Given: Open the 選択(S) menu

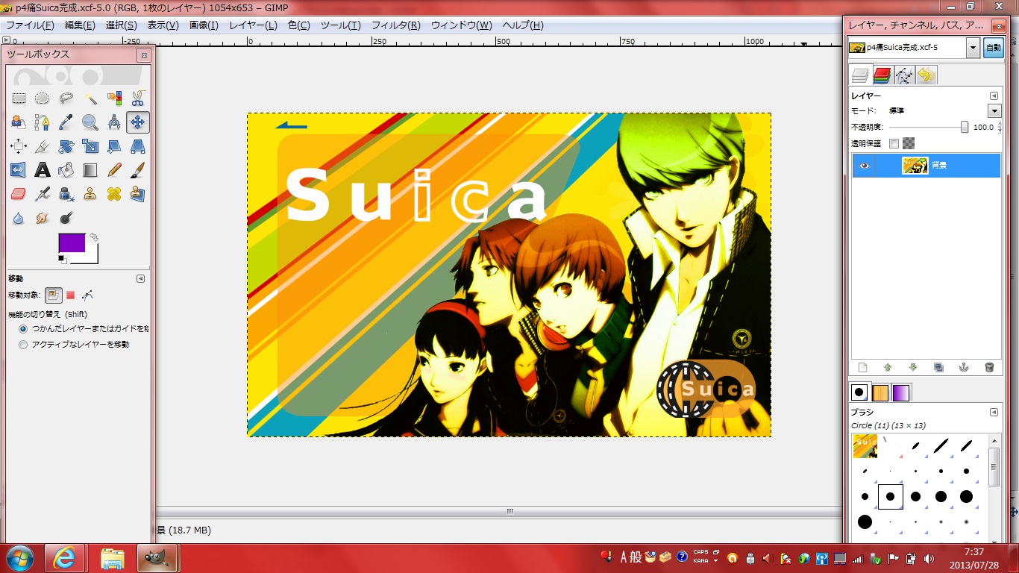Looking at the screenshot, I should point(122,25).
